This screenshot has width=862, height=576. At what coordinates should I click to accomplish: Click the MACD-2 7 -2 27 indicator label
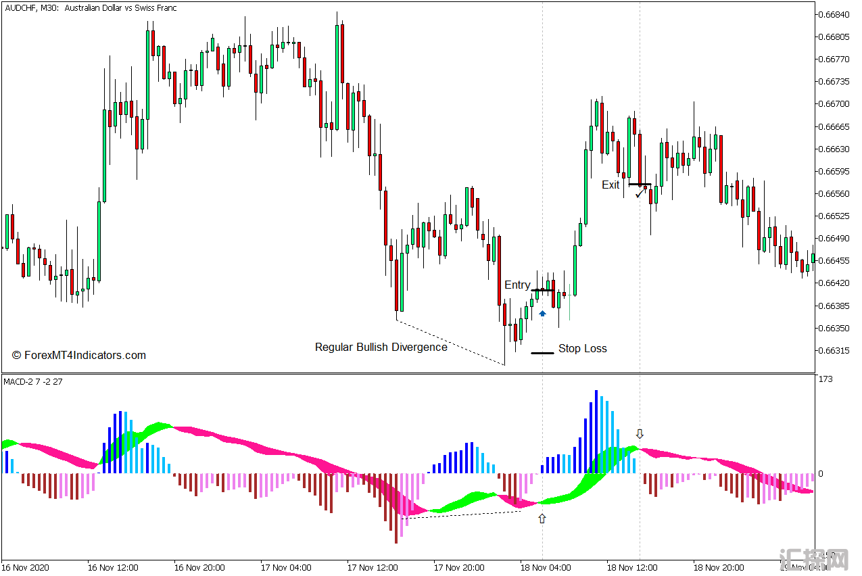[x=33, y=382]
